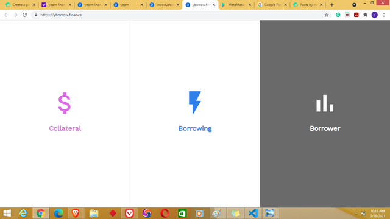Image resolution: width=390 pixels, height=219 pixels.
Task: Launch Visual Studio Code from taskbar
Action: point(253,214)
